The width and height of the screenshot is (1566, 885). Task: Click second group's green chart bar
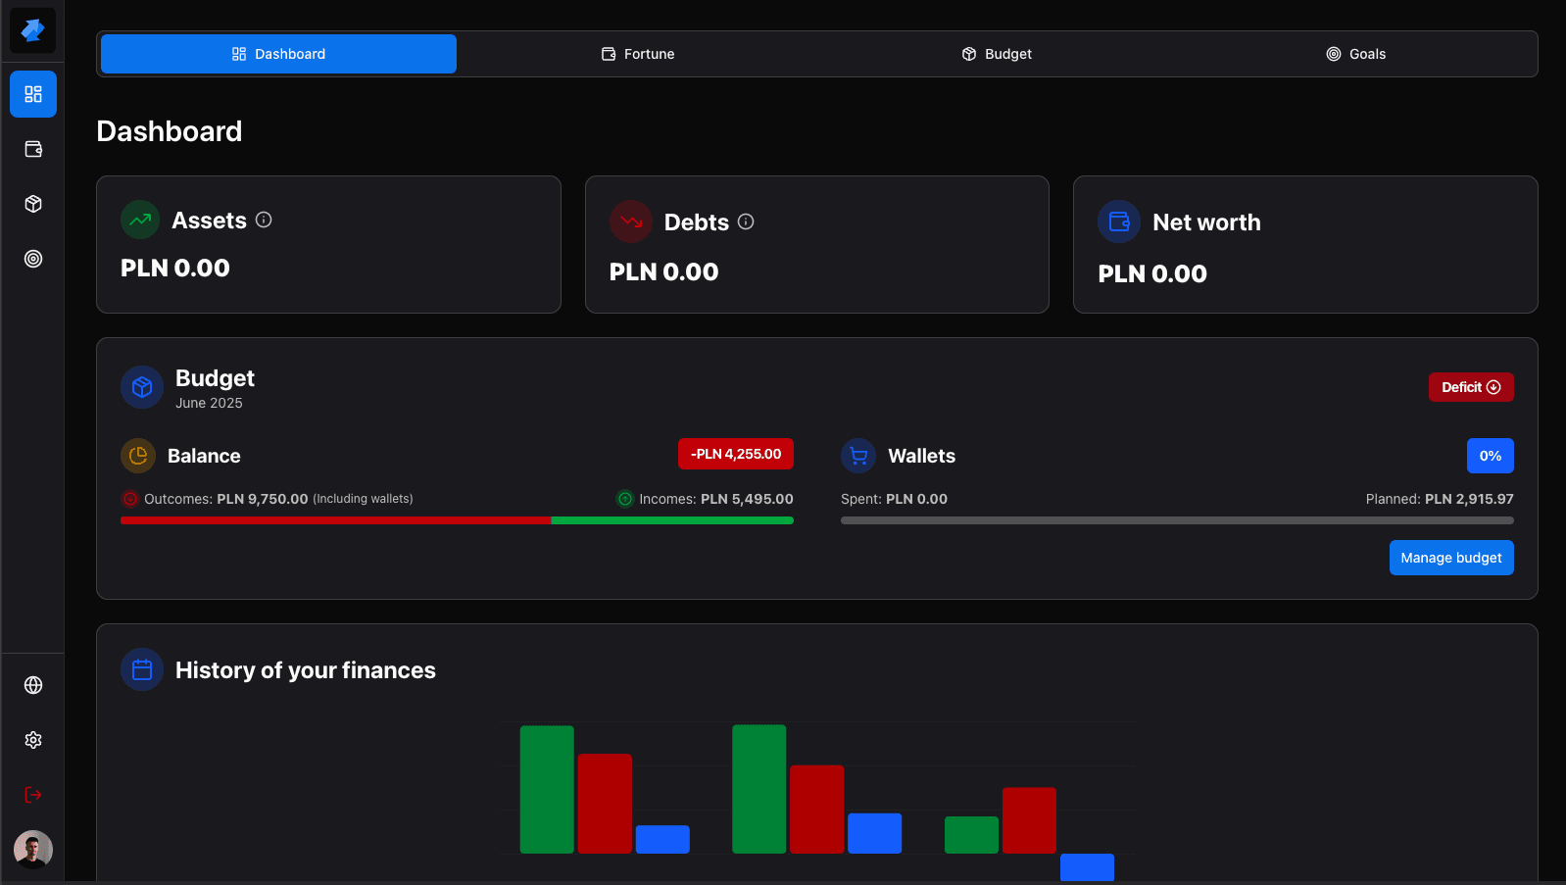coord(759,789)
